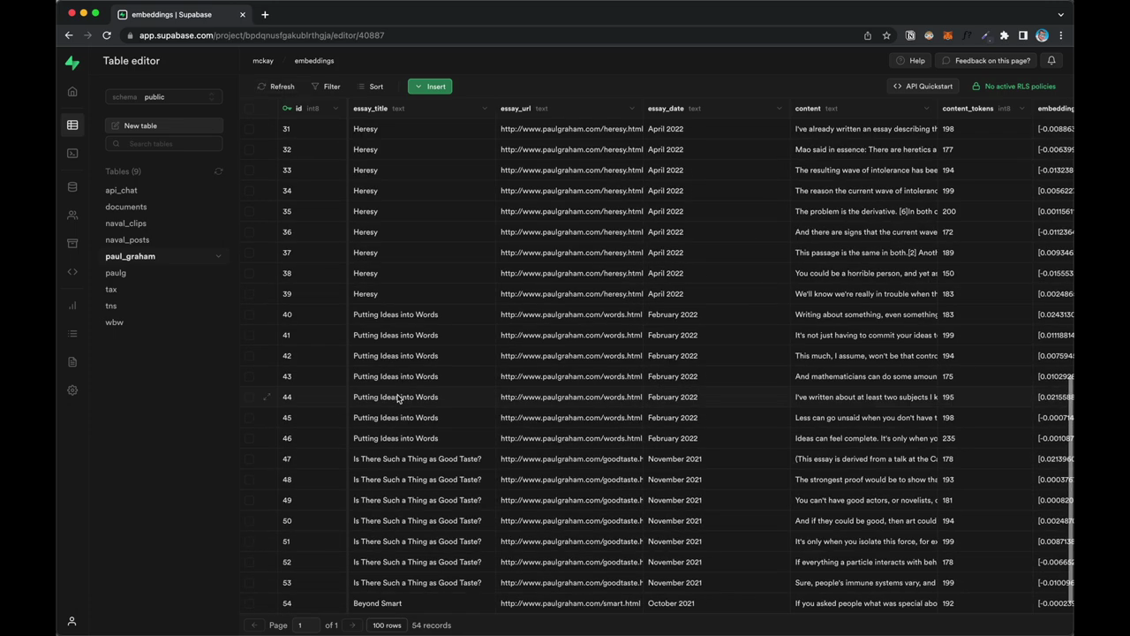Expand row 44 with the expand icon
This screenshot has height=636, width=1130.
(x=267, y=397)
